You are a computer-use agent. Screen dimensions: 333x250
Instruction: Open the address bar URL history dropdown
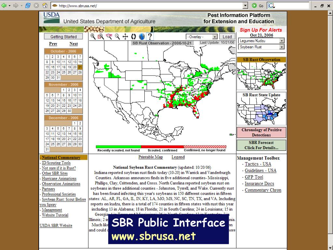pyautogui.click(x=245, y=6)
